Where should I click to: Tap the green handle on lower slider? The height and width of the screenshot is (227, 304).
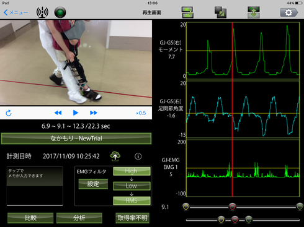249,220
